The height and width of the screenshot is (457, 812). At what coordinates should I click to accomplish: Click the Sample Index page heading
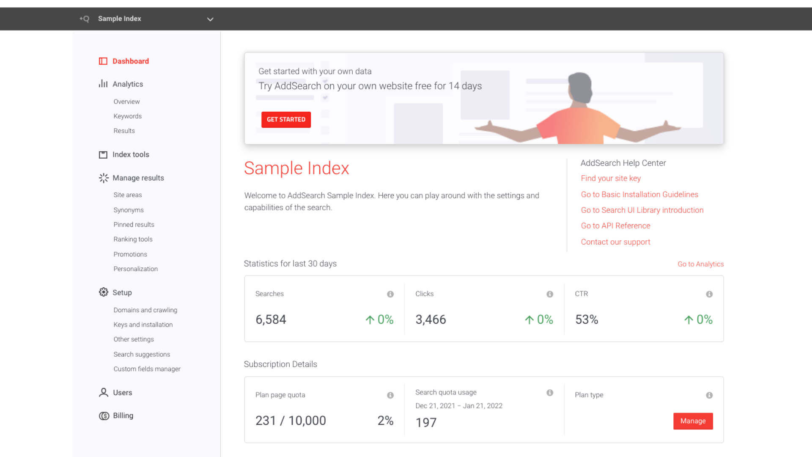coord(296,168)
